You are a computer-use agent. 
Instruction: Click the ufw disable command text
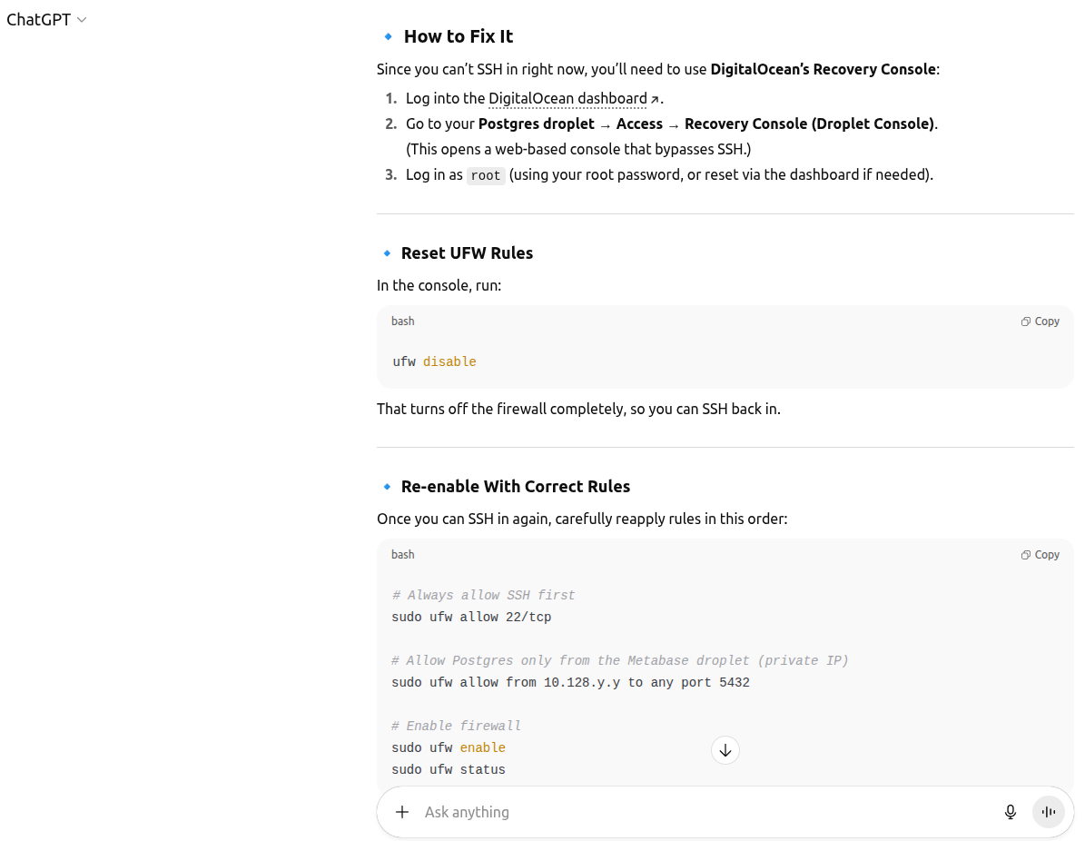pyautogui.click(x=434, y=361)
